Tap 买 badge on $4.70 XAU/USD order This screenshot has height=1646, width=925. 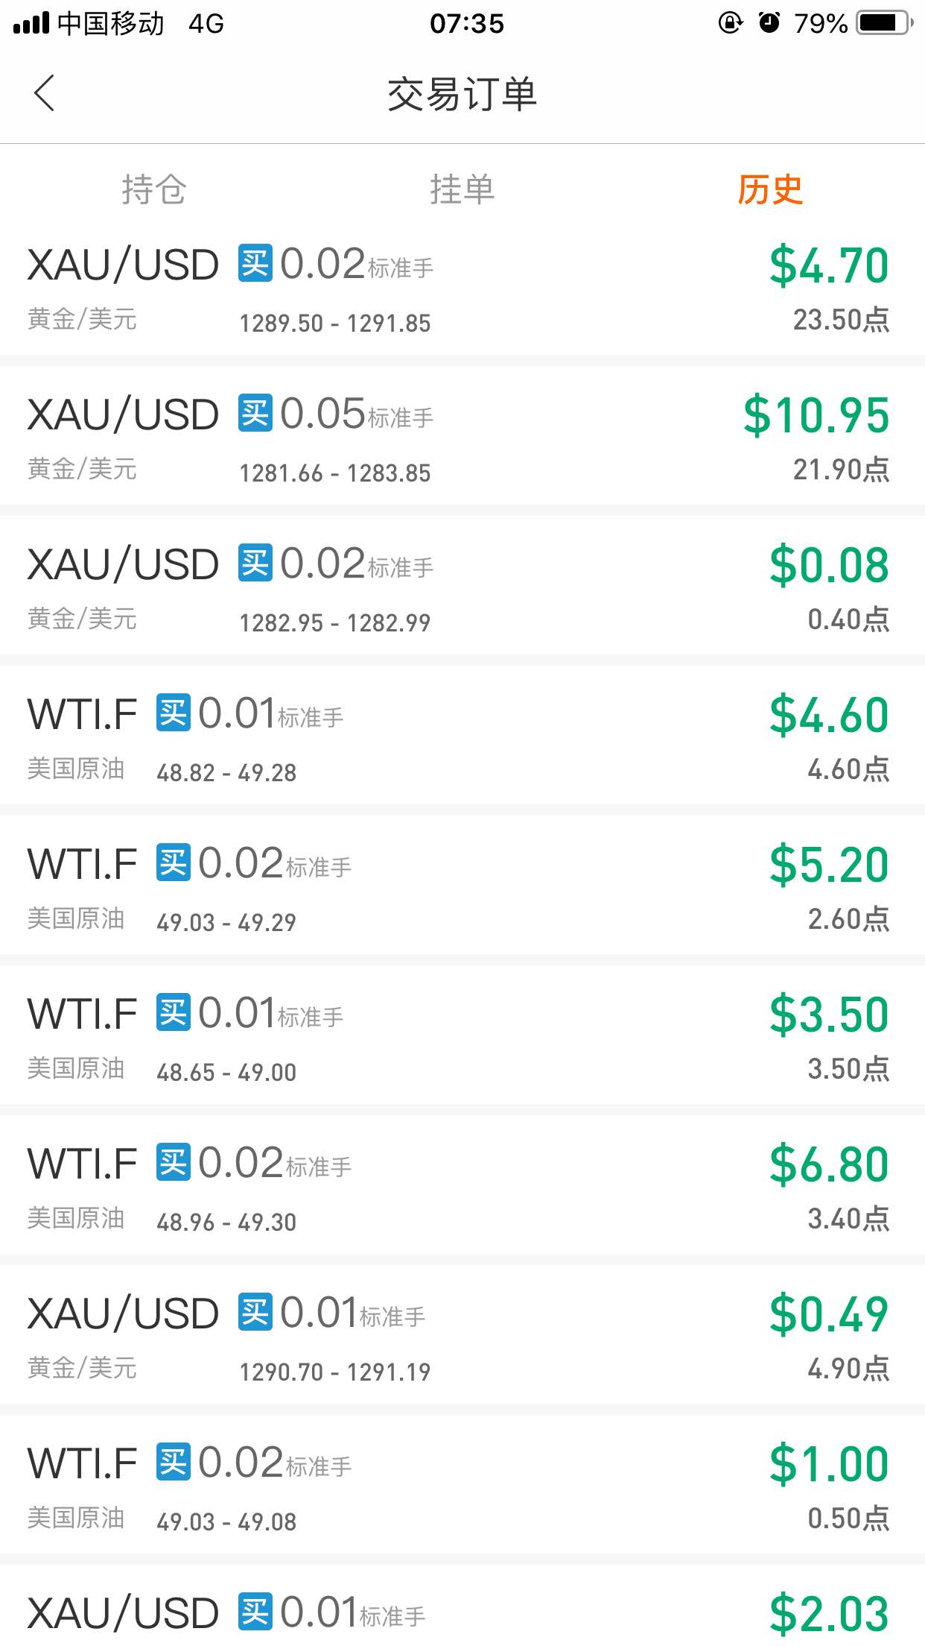255,263
